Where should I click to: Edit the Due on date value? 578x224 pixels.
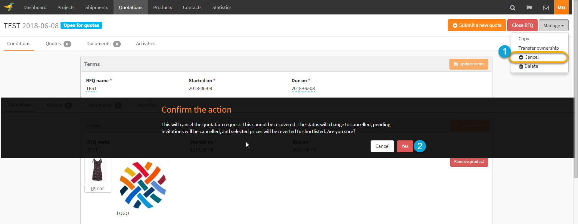[303, 89]
